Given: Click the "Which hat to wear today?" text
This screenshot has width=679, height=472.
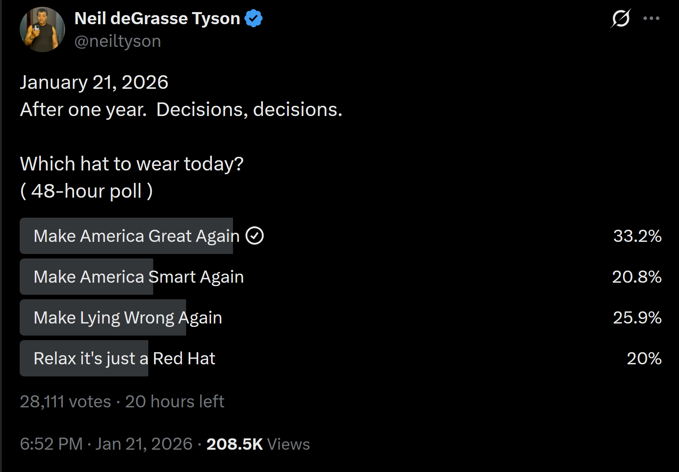Looking at the screenshot, I should pyautogui.click(x=132, y=164).
